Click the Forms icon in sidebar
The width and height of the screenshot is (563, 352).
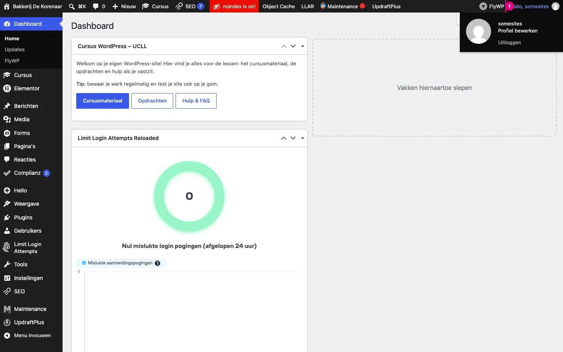pos(7,133)
